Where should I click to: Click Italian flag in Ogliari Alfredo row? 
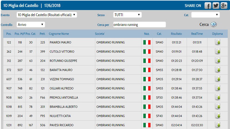[x=147, y=88]
